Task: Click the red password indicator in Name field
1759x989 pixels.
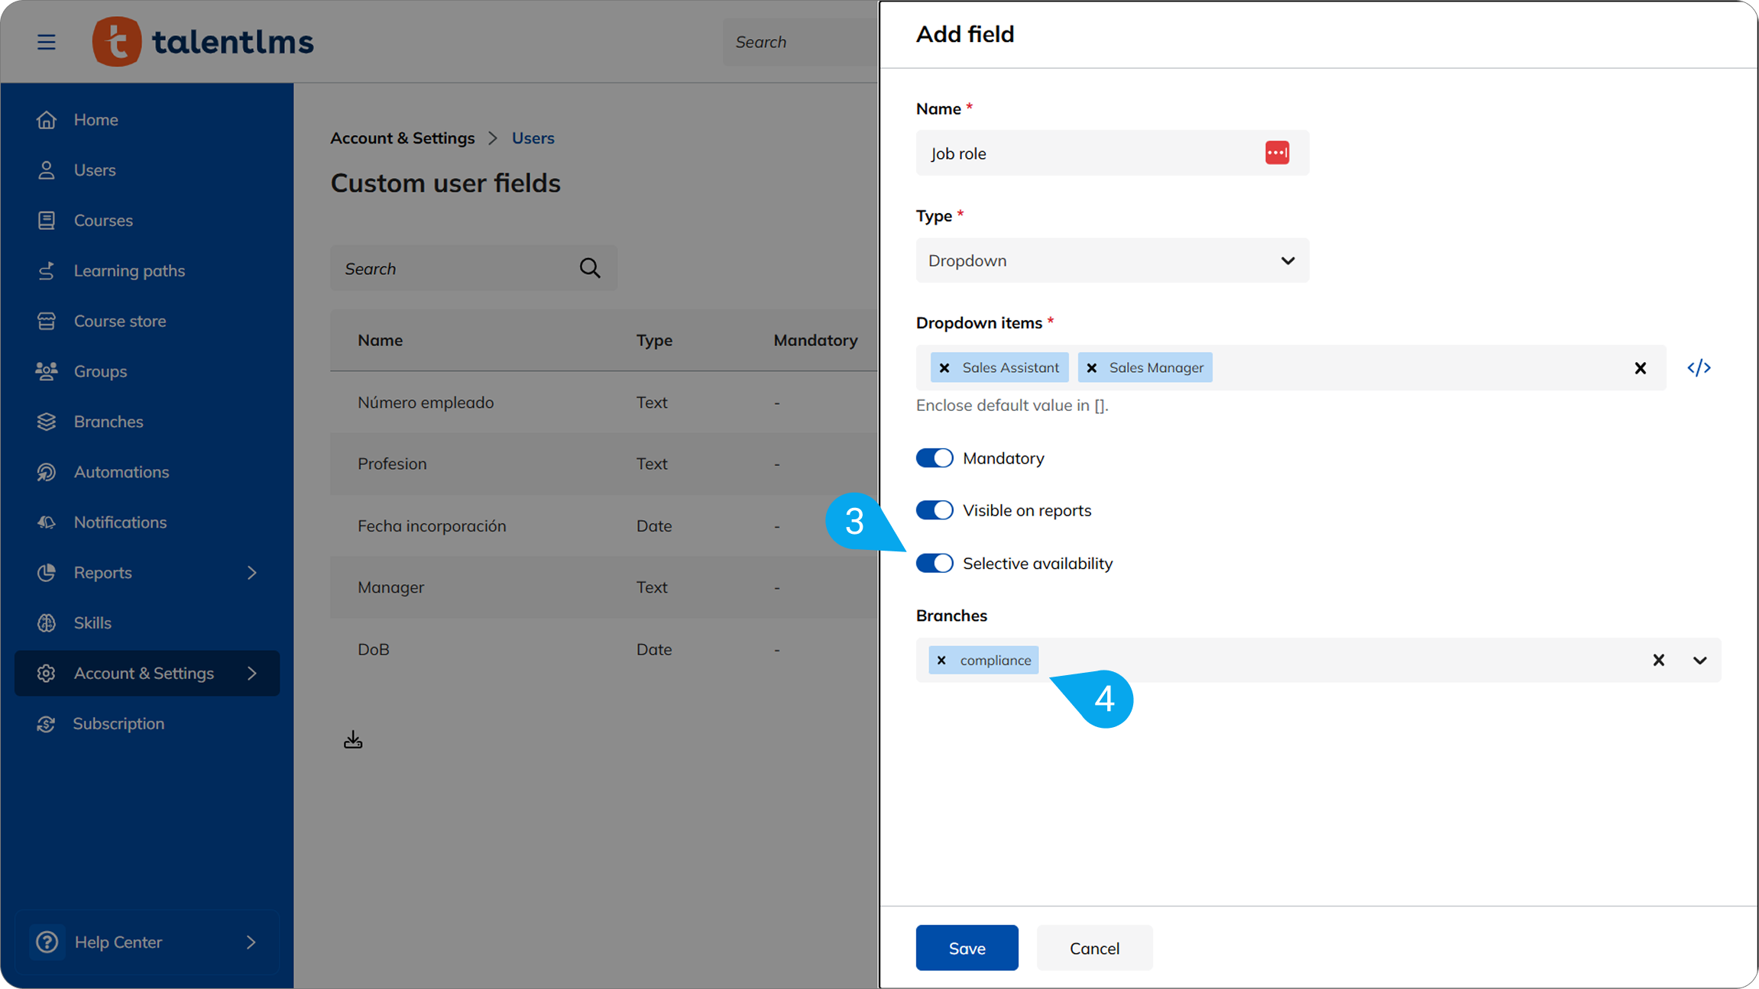Action: pos(1277,153)
